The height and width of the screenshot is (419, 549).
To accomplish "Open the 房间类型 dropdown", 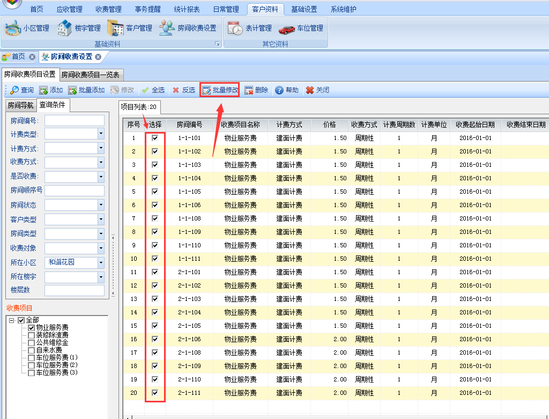I will (x=101, y=234).
